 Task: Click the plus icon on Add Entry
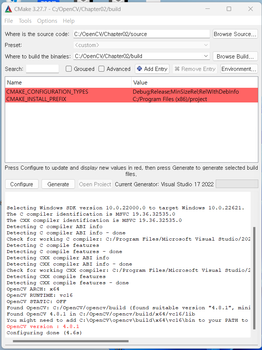tap(140, 69)
